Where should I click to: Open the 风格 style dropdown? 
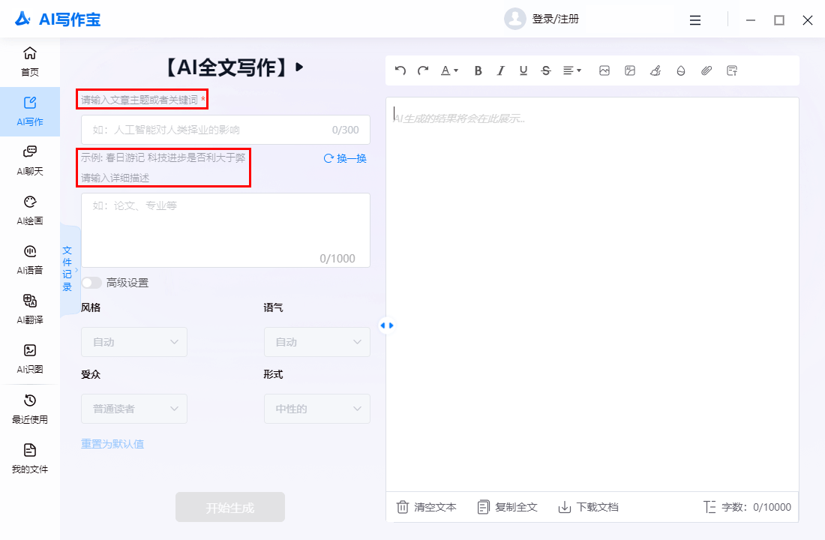click(133, 341)
